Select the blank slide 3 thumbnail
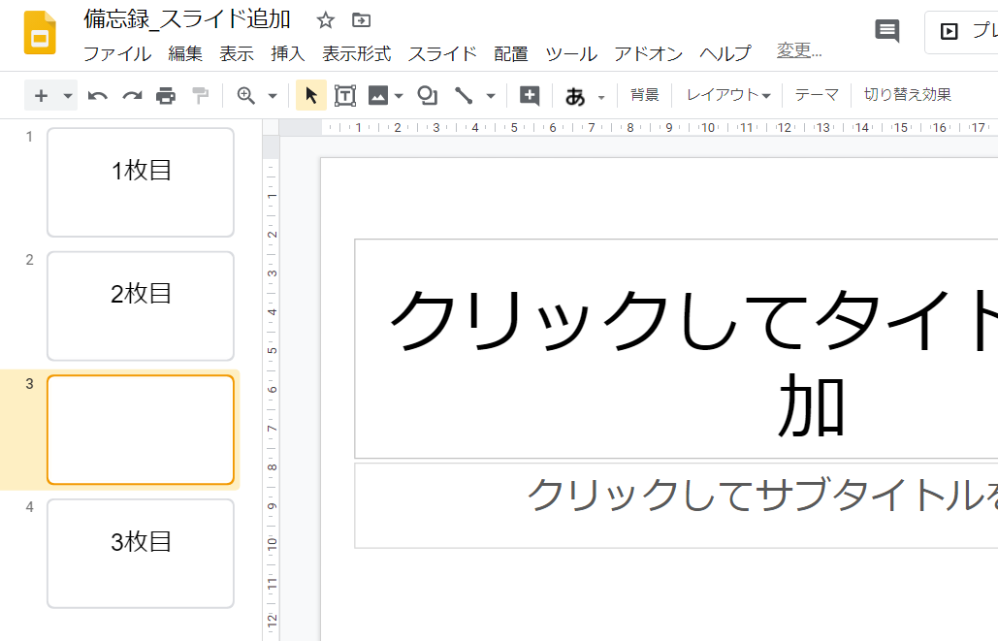998x641 pixels. pos(141,430)
